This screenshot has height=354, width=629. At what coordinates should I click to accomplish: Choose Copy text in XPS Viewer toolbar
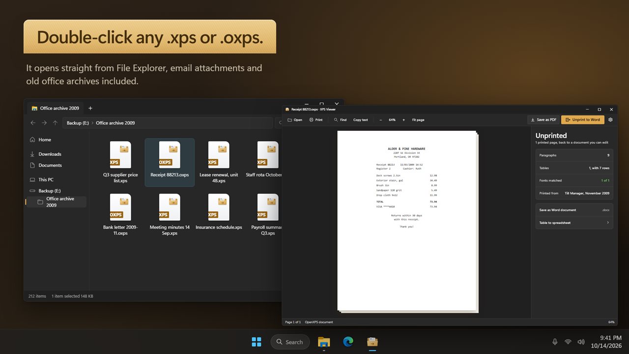pos(360,120)
